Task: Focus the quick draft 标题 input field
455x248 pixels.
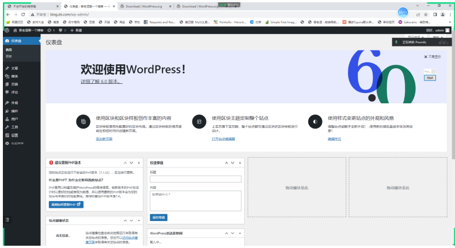Action: [196, 179]
